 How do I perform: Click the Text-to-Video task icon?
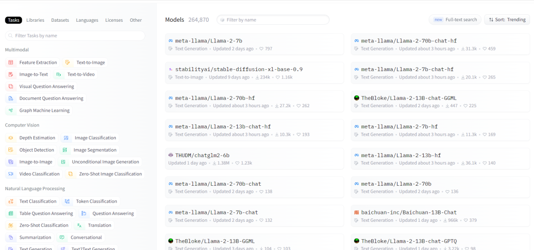(58, 75)
